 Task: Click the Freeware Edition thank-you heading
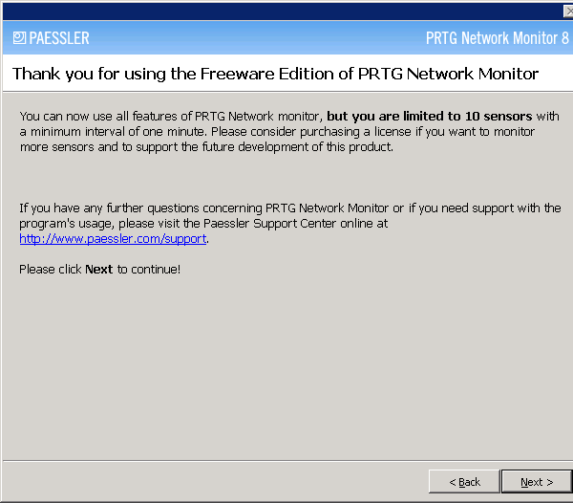276,74
